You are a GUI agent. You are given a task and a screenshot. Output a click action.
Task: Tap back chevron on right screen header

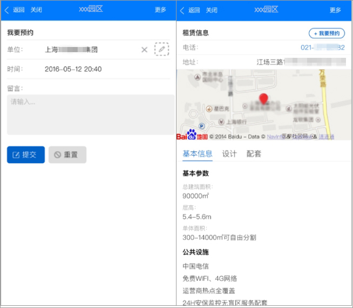(x=182, y=10)
